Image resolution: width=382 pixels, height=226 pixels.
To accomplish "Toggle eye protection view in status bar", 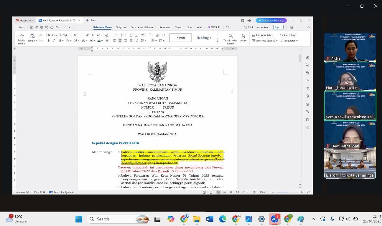I will [x=244, y=192].
